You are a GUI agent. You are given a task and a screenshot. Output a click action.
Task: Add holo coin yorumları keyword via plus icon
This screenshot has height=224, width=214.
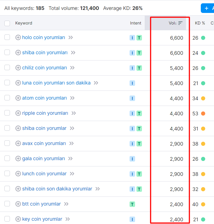tap(18, 37)
